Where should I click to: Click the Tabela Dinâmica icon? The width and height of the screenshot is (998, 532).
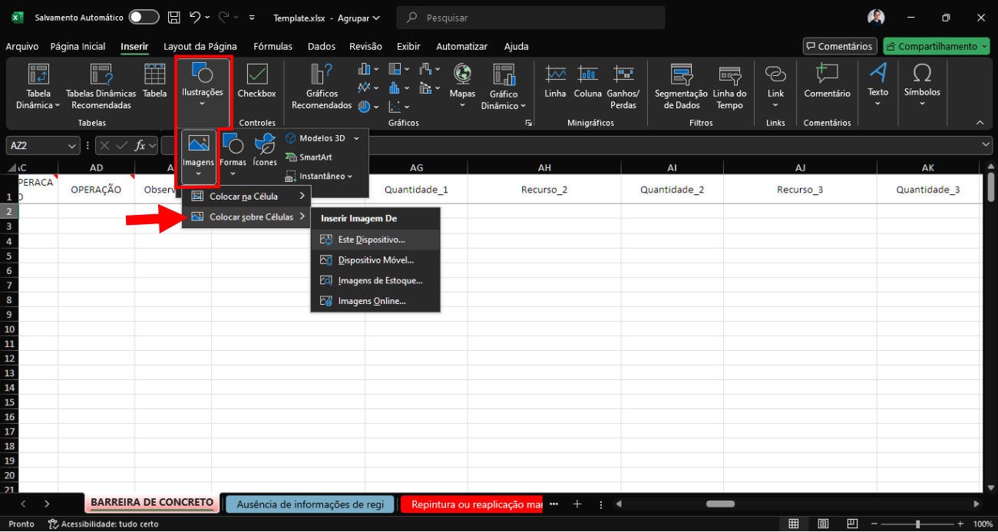(x=38, y=75)
